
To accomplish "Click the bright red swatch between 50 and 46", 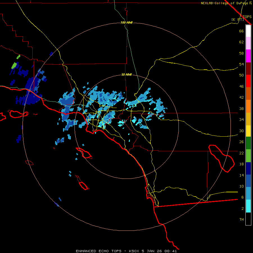I will tap(248, 81).
